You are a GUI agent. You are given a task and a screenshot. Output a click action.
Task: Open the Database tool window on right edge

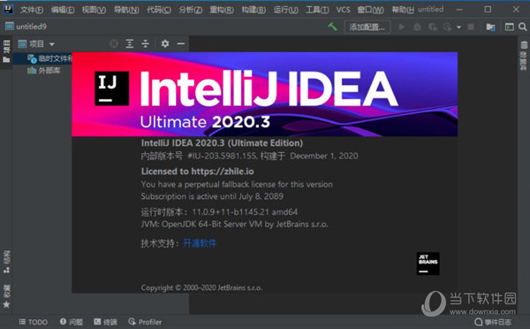click(524, 55)
